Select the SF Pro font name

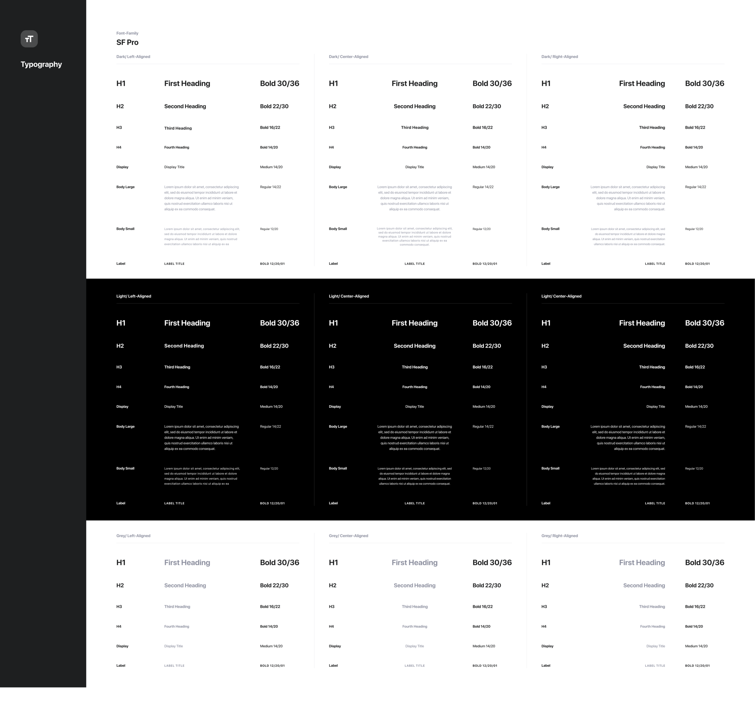[127, 43]
